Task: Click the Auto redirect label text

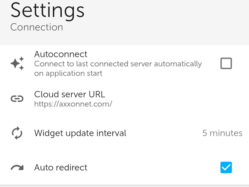Action: (x=61, y=168)
